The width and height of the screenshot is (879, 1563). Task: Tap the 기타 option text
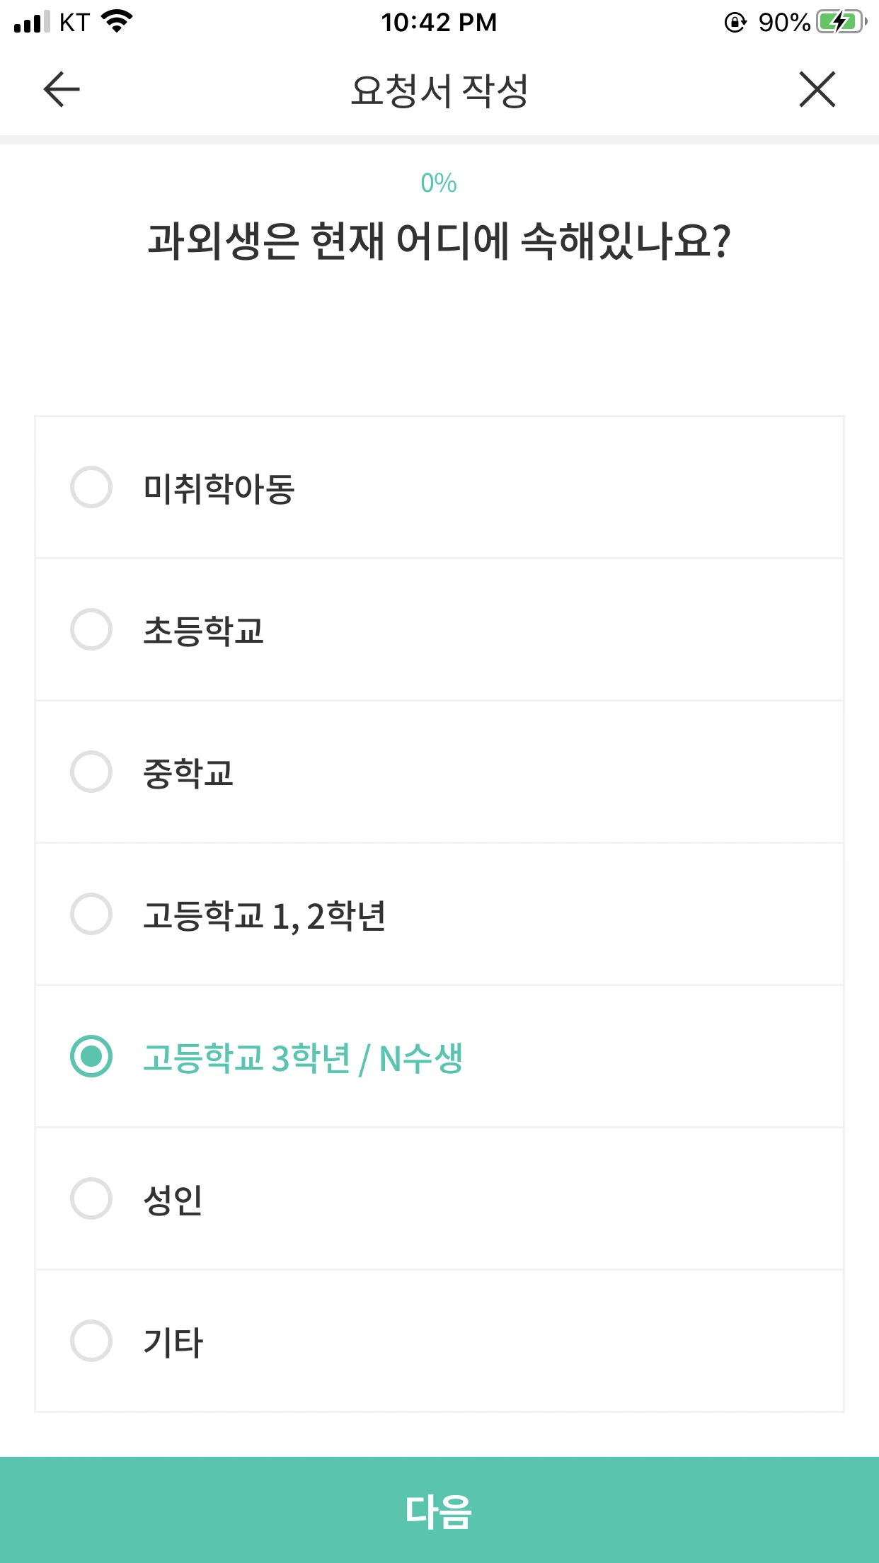click(x=173, y=1342)
